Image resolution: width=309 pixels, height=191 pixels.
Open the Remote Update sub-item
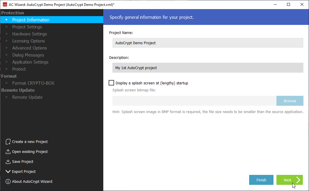click(27, 97)
